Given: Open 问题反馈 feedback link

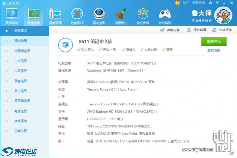Looking at the screenshot, I should pyautogui.click(x=198, y=3).
